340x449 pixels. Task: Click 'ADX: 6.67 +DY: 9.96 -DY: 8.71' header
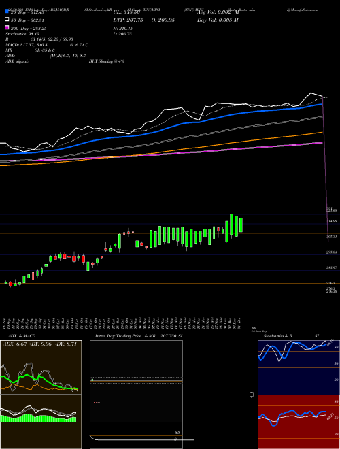click(x=40, y=344)
